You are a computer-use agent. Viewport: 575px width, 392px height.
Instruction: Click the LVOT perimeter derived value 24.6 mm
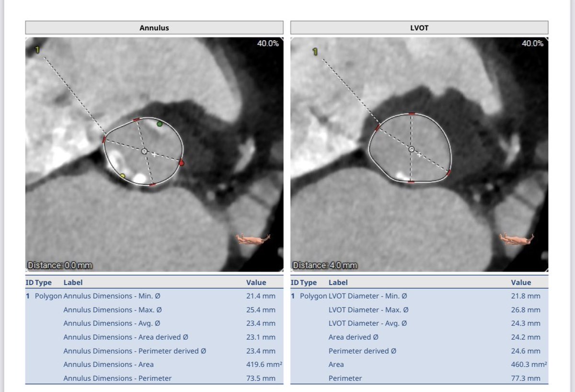pyautogui.click(x=526, y=351)
